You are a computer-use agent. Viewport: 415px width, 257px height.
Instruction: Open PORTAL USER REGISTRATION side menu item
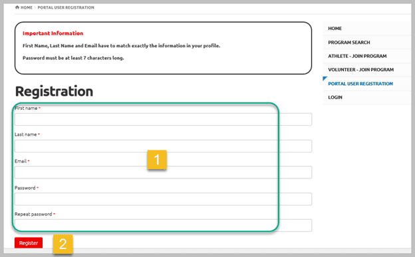(360, 84)
